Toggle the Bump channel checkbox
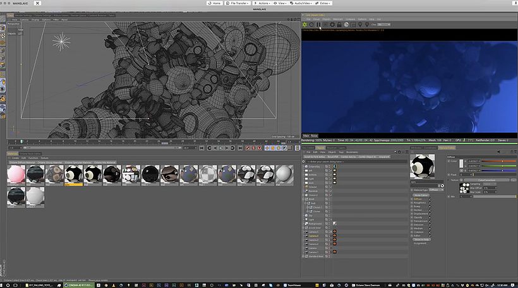The image size is (518, 288). (430, 207)
